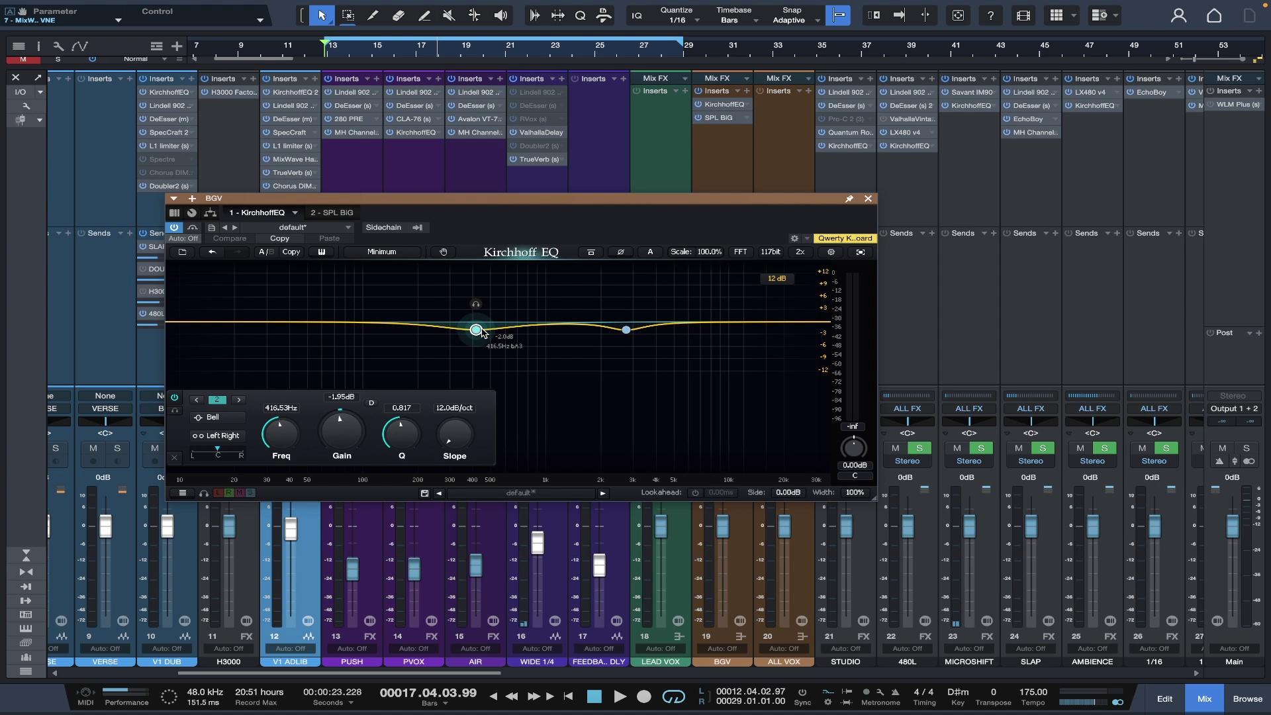Open the Browse panel tab
Image resolution: width=1271 pixels, height=715 pixels.
(1247, 698)
